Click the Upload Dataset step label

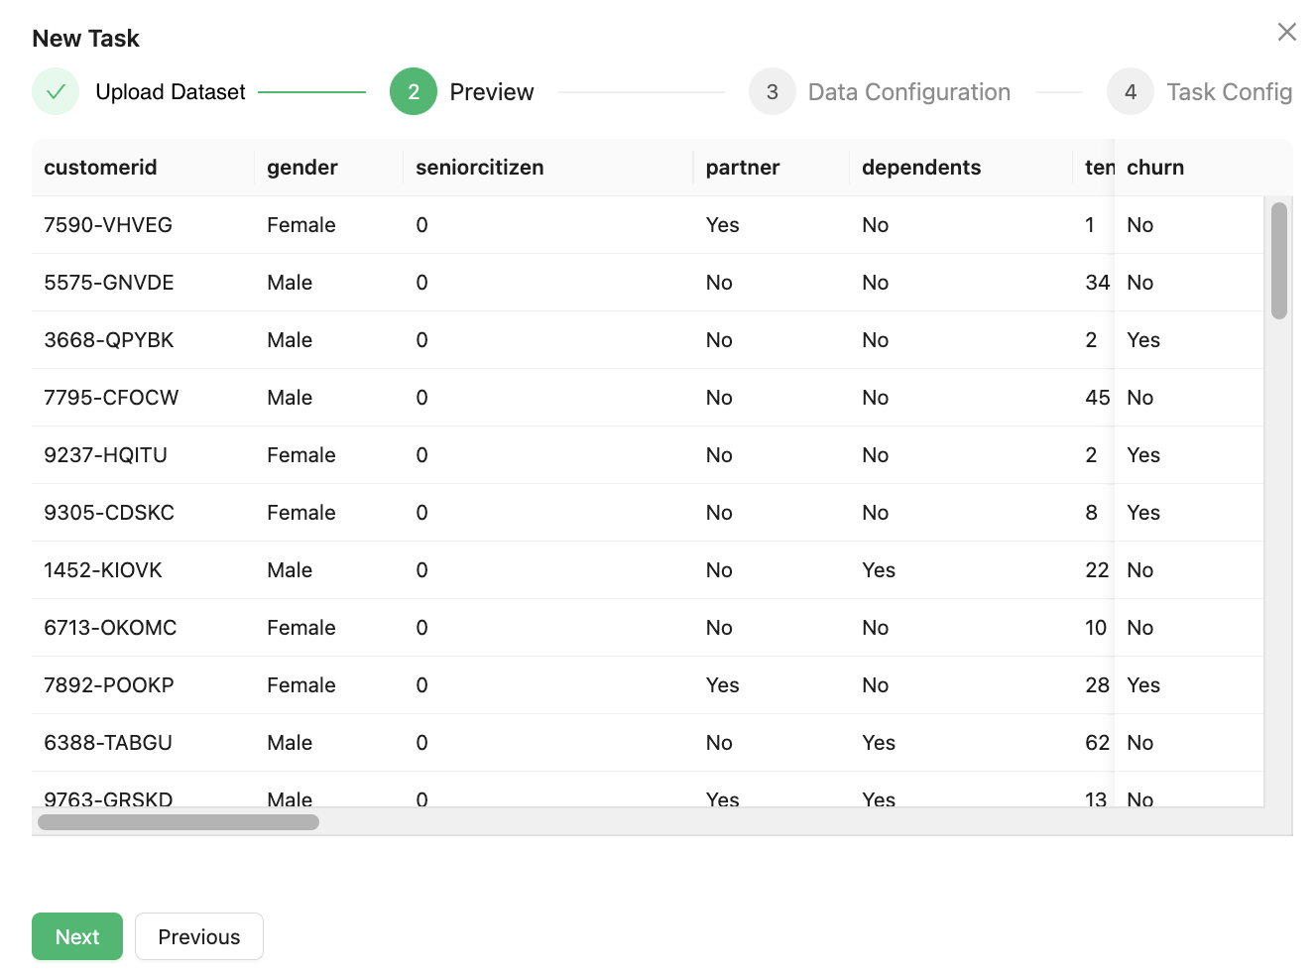170,92
